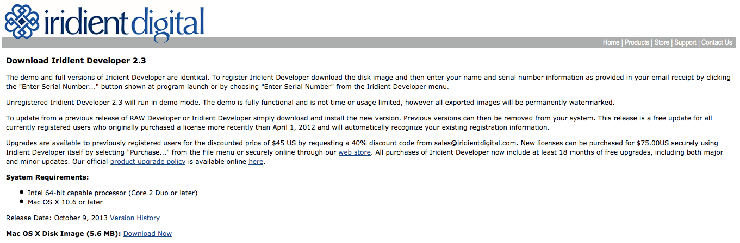
Task: Click 'Mac OS X 10.6 or later' text
Action: click(65, 202)
